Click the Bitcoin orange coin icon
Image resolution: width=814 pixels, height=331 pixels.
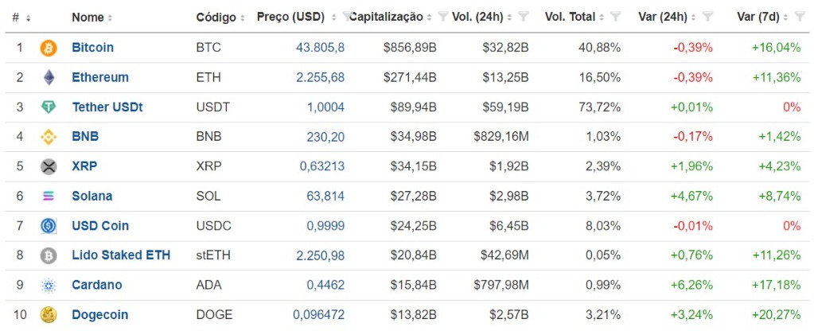click(x=49, y=48)
